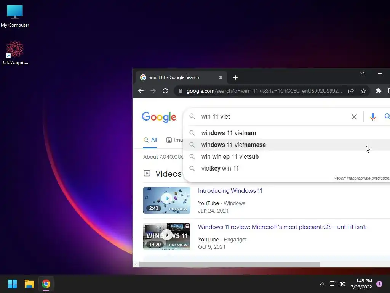Image resolution: width=390 pixels, height=293 pixels.
Task: Open the notification badge in taskbar
Action: [379, 284]
